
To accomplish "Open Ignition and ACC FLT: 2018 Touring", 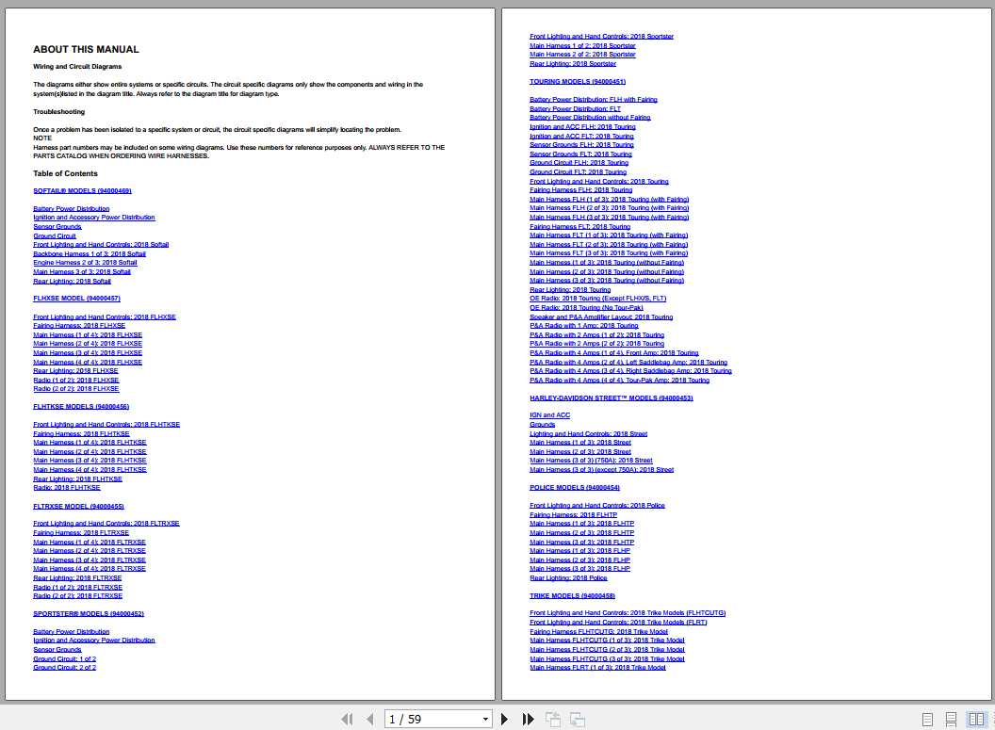I will (582, 137).
